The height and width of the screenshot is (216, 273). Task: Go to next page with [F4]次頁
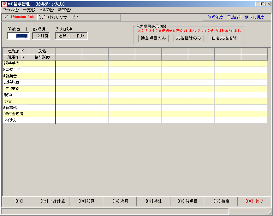coord(120,201)
